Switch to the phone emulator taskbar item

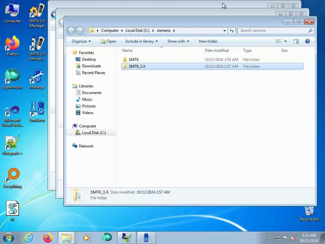point(146,238)
